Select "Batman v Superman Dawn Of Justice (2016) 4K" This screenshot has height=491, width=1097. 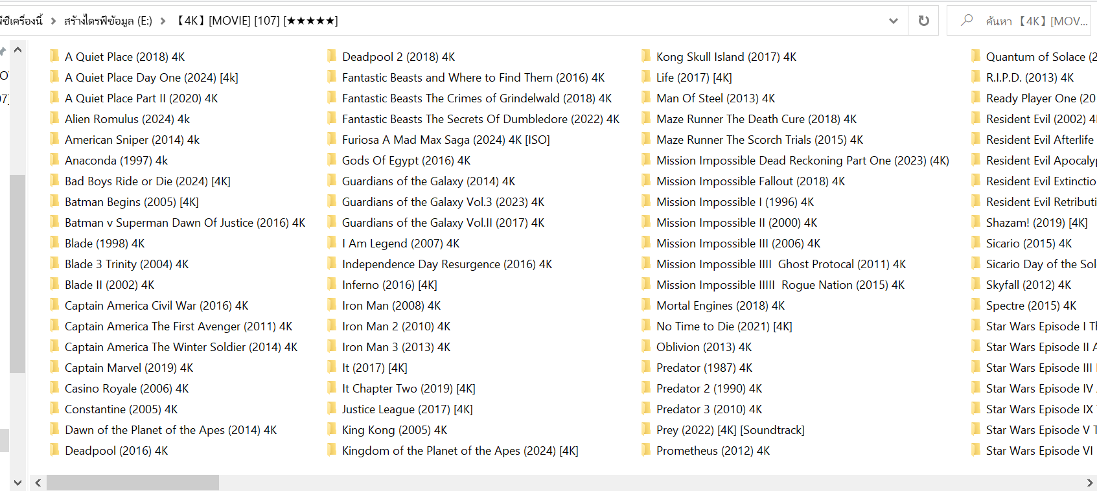[185, 223]
